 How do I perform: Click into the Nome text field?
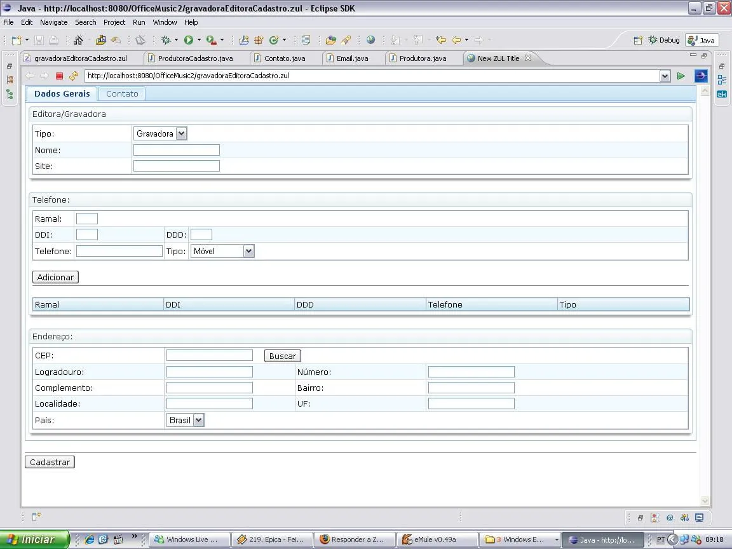pyautogui.click(x=176, y=151)
